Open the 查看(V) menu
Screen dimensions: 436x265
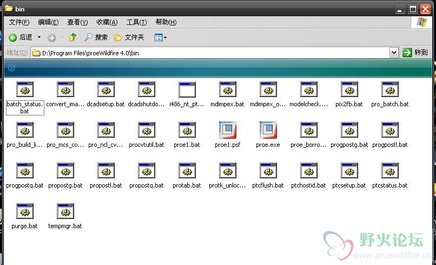tap(77, 22)
